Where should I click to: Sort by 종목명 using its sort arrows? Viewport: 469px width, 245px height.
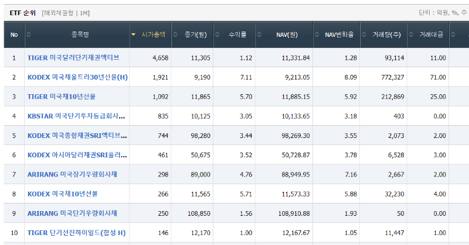pos(28,34)
